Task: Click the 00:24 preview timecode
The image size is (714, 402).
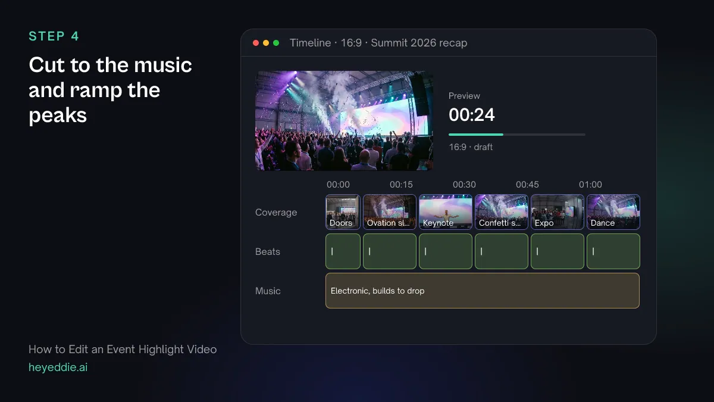Action: tap(472, 114)
